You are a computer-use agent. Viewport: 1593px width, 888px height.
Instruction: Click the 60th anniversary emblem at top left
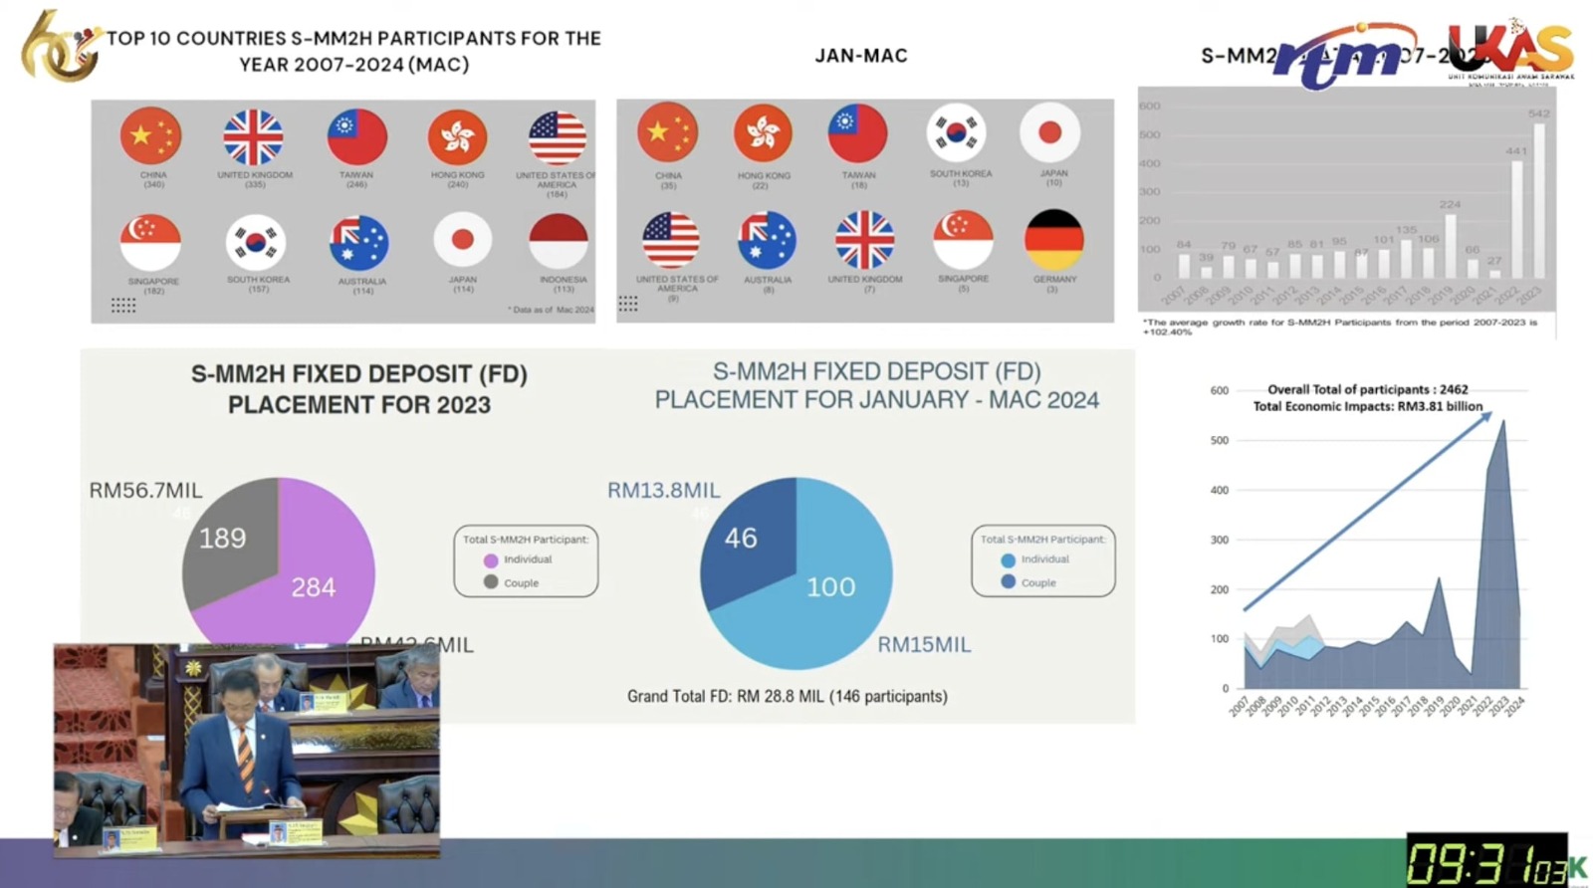click(x=62, y=46)
